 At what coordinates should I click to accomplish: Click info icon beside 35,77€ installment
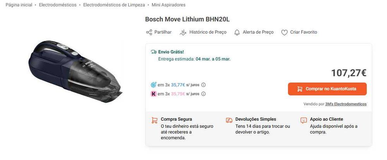point(204,85)
